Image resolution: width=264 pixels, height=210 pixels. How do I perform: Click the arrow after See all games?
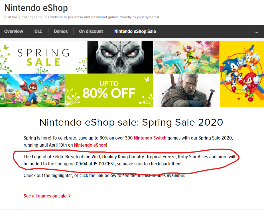click(x=70, y=196)
